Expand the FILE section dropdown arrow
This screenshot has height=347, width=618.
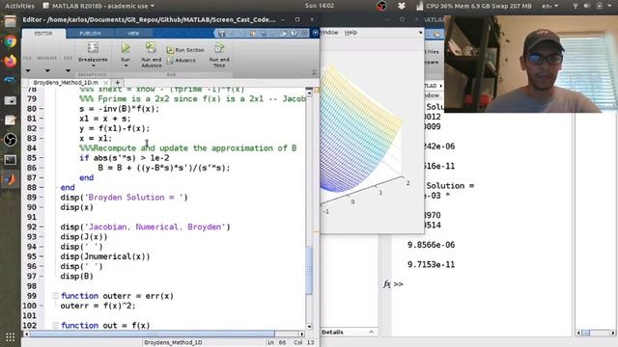28,70
